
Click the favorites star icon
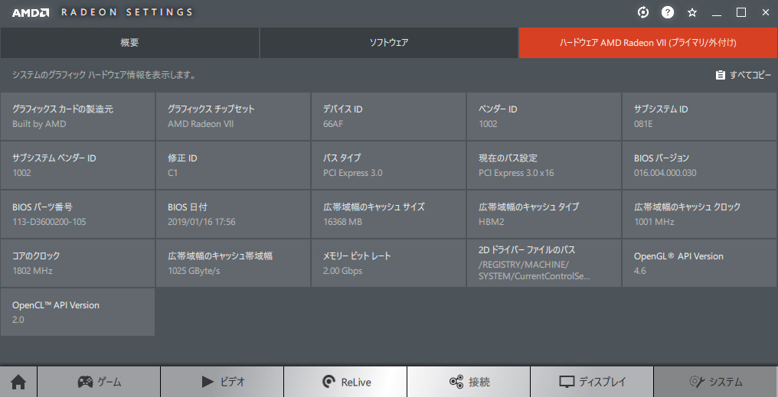point(692,13)
